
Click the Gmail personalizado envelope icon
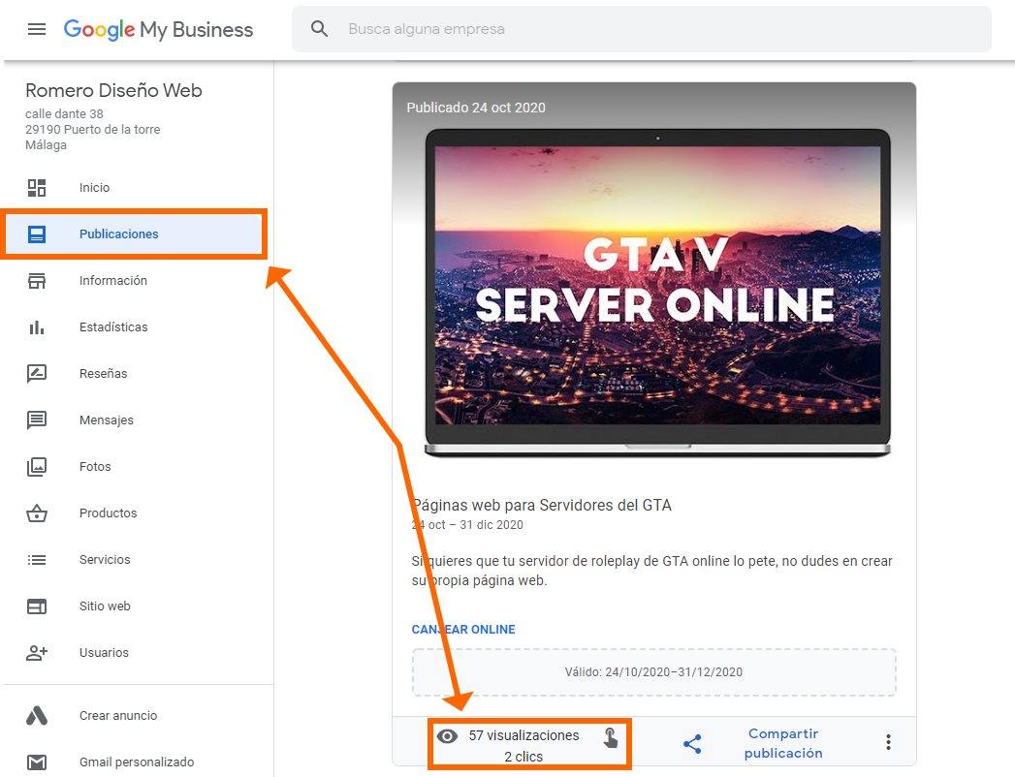coord(37,762)
